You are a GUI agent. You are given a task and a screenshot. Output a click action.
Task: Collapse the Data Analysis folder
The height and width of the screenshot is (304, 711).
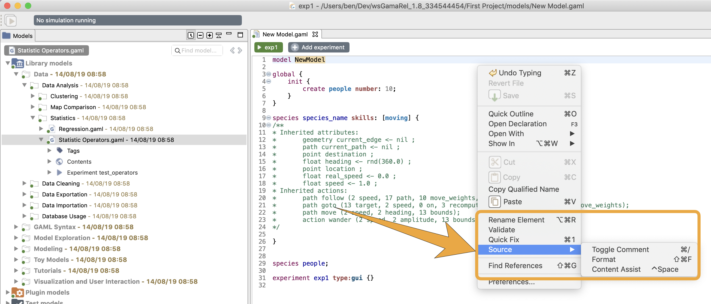[24, 85]
